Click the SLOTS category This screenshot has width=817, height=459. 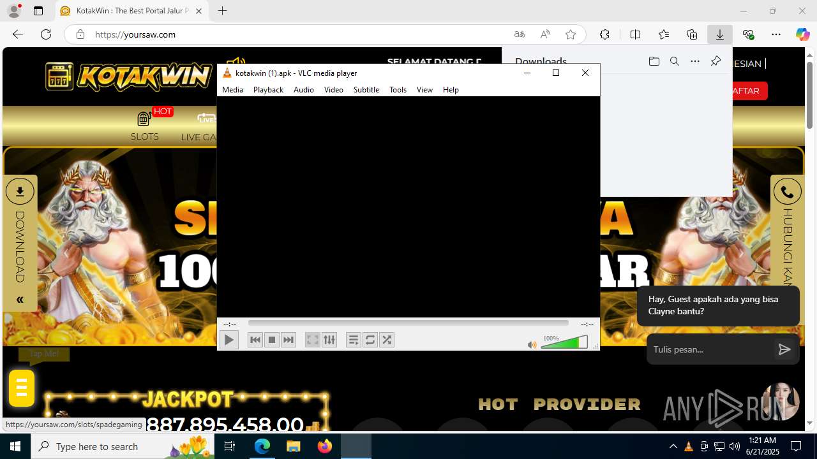click(x=145, y=126)
